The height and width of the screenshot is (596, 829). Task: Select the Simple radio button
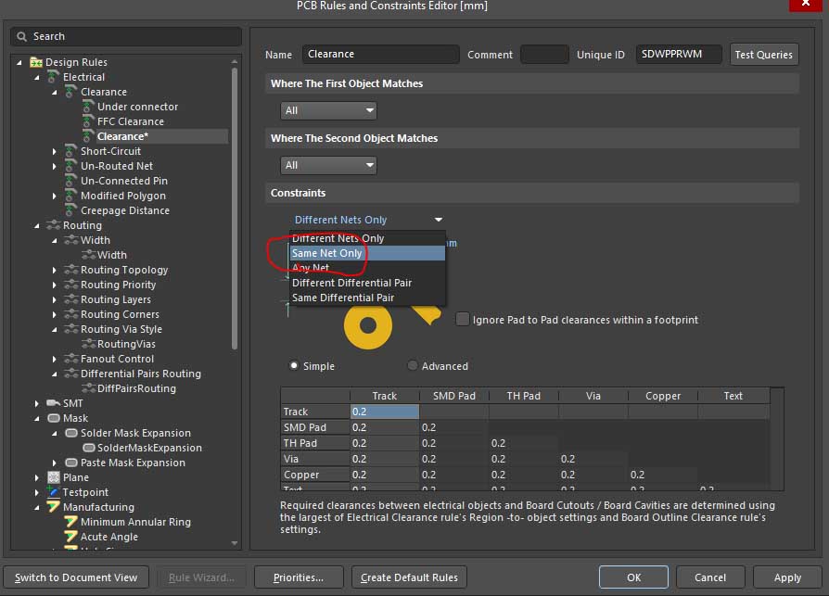(295, 366)
